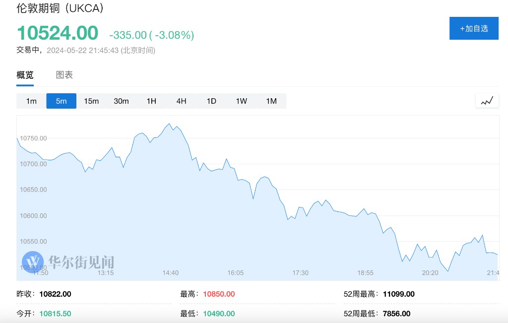Image resolution: width=508 pixels, height=323 pixels.
Task: Show the daily 1D chart
Action: (211, 101)
